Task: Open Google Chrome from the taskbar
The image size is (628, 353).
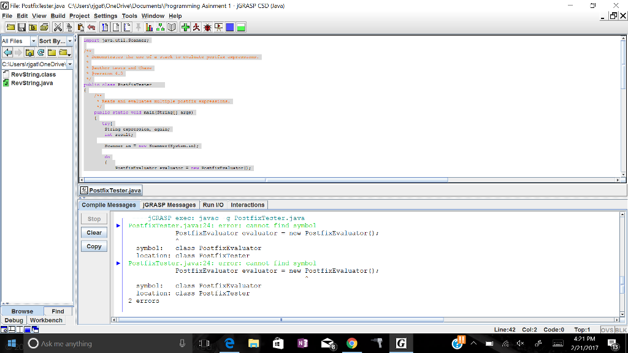Action: [x=351, y=343]
